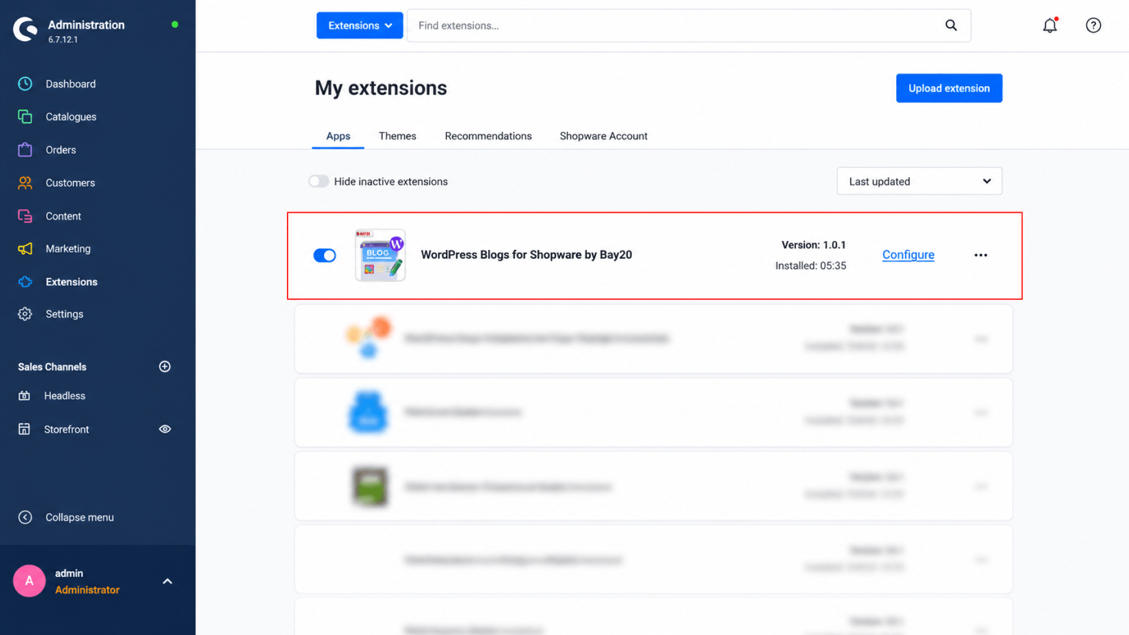Open the Shopware Account tab

click(603, 136)
